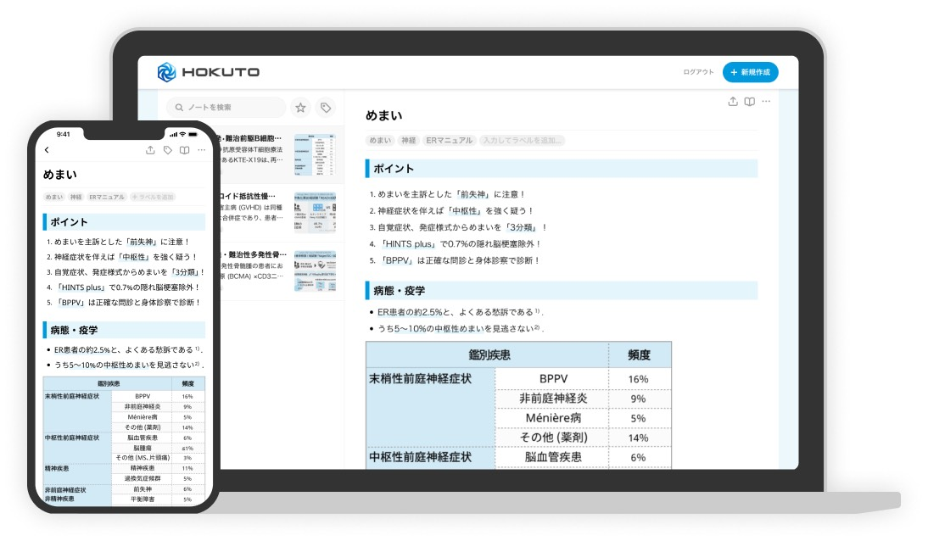Tap the back chevron on the phone

click(x=47, y=150)
